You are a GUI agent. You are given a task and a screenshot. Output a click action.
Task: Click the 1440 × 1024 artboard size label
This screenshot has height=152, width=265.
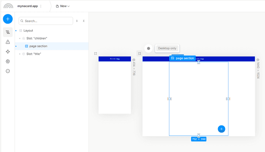click(258, 68)
